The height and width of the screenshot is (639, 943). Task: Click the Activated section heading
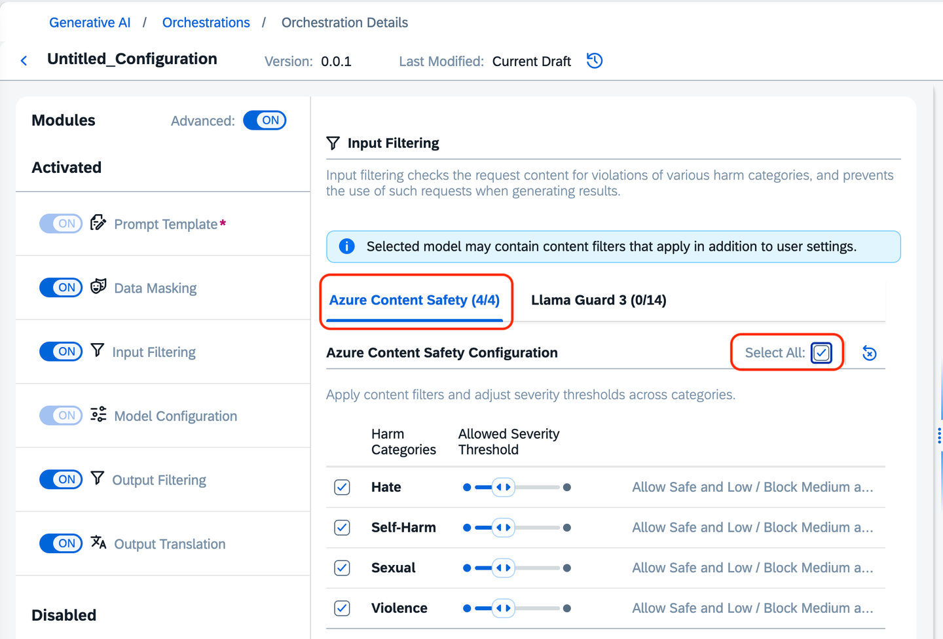(x=67, y=168)
